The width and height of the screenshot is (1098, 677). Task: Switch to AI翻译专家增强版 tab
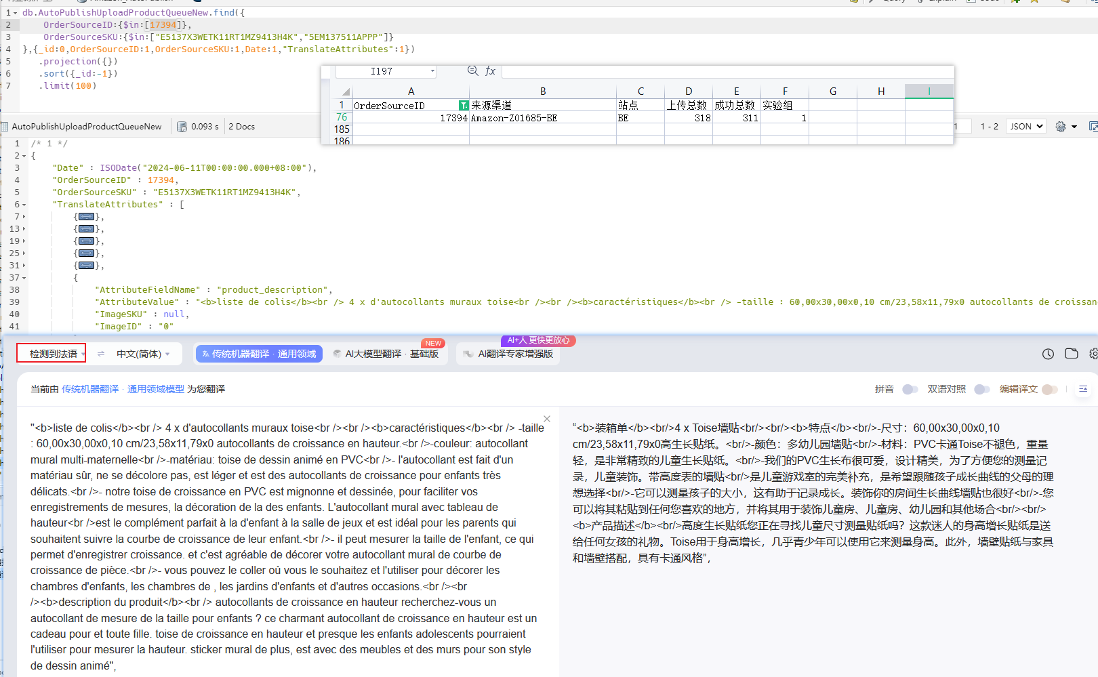pos(508,354)
